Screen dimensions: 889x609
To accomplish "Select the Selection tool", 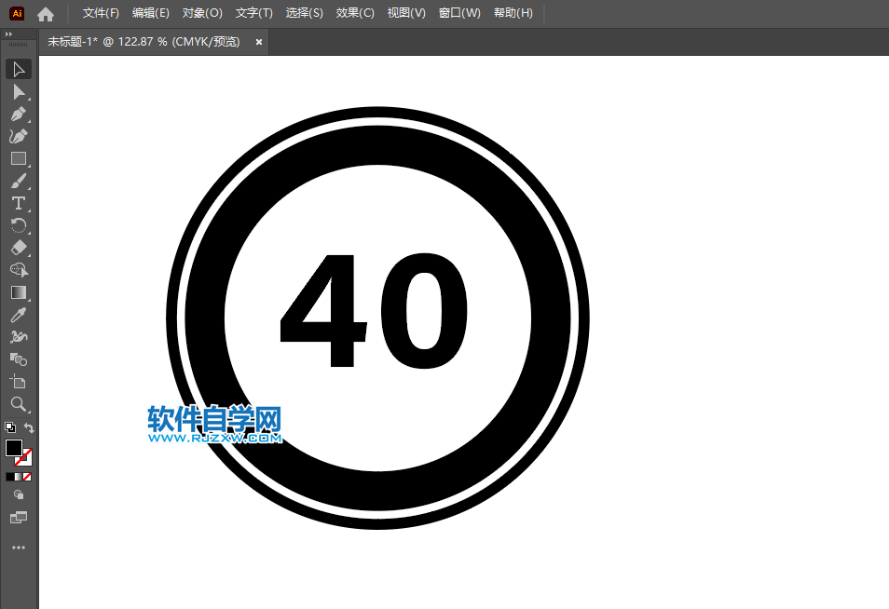I will (18, 69).
